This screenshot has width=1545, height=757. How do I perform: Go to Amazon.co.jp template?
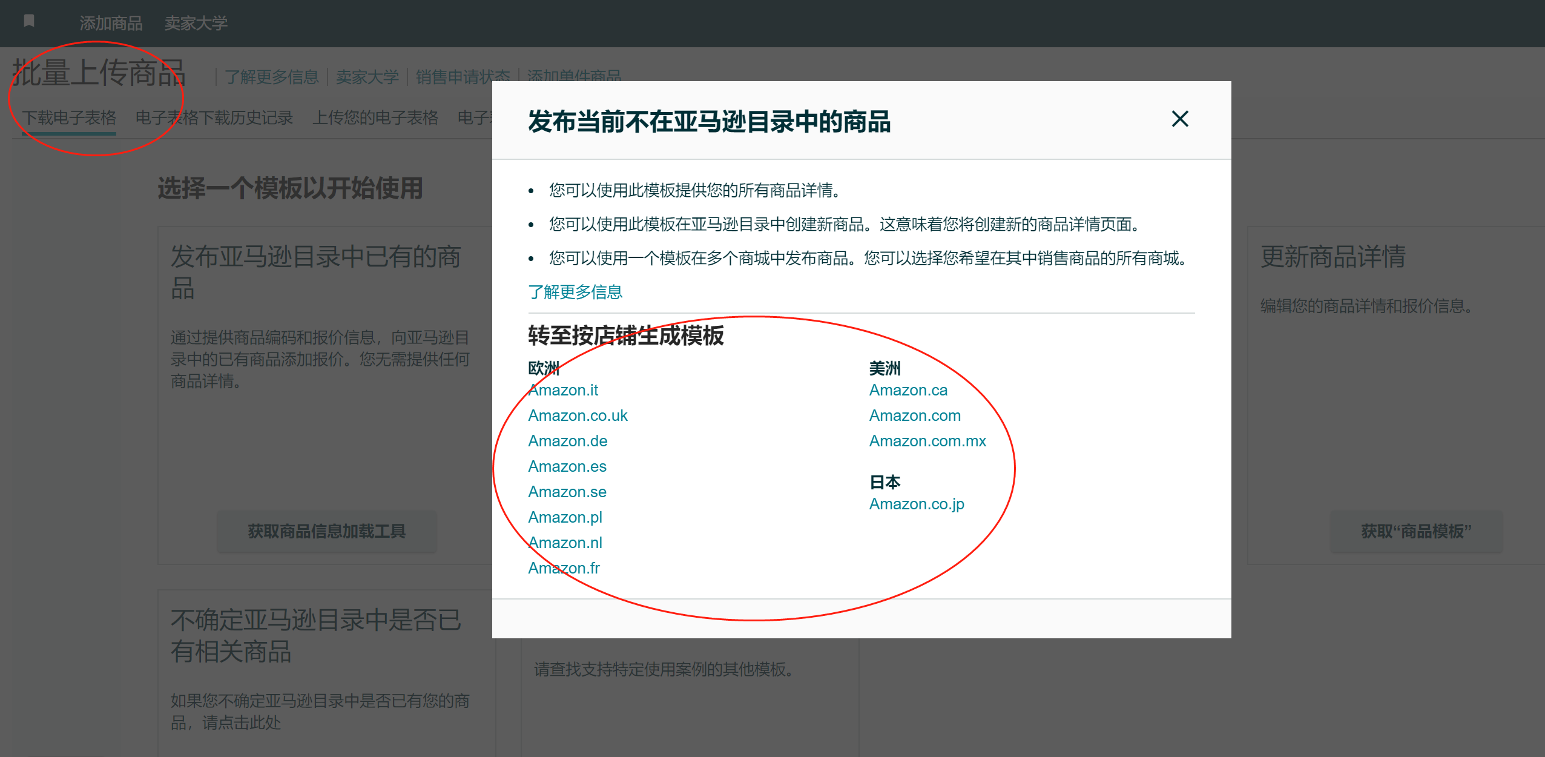917,504
